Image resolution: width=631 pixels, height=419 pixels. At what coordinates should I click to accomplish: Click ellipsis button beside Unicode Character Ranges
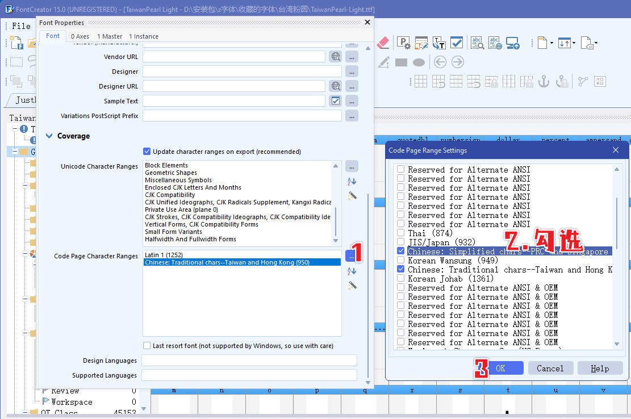point(352,166)
